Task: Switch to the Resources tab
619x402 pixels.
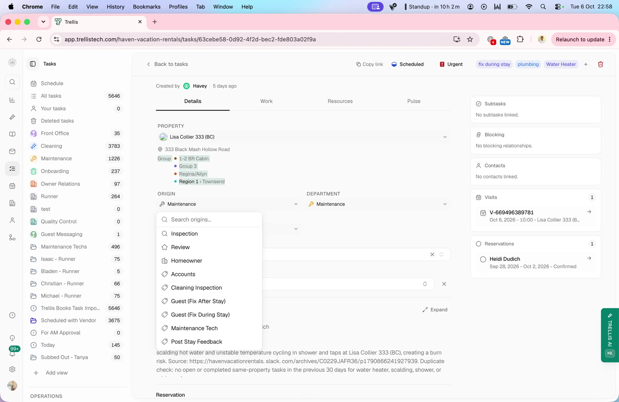Action: tap(340, 101)
